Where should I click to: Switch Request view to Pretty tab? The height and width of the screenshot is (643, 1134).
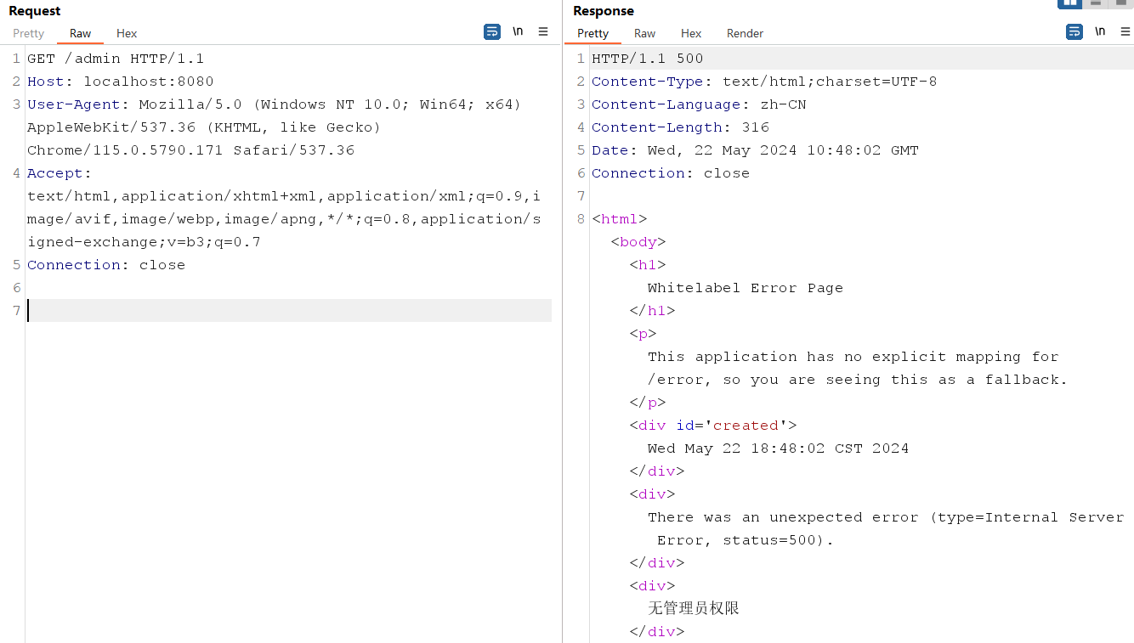click(x=28, y=33)
